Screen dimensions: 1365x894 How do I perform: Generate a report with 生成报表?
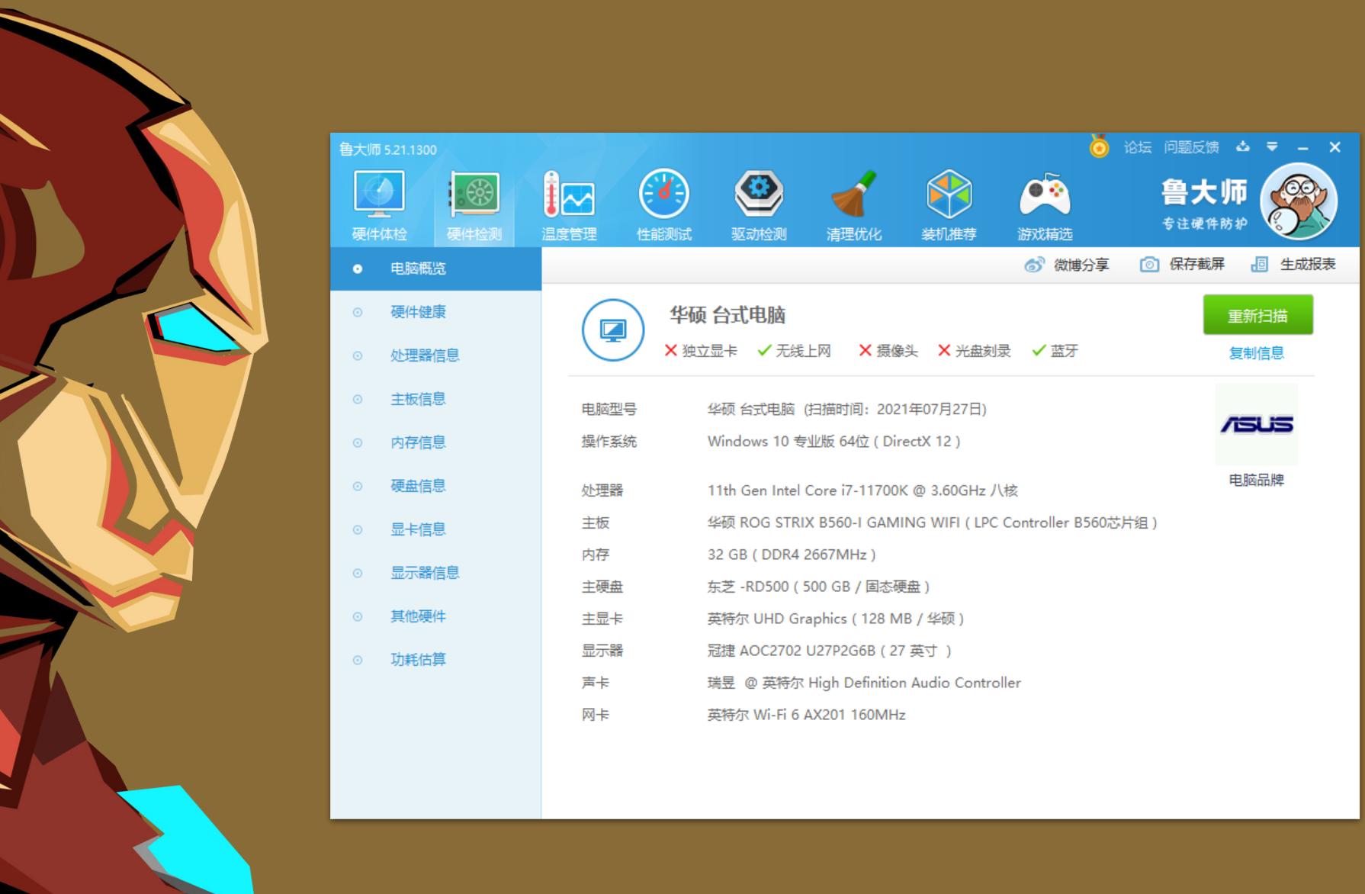1309,264
